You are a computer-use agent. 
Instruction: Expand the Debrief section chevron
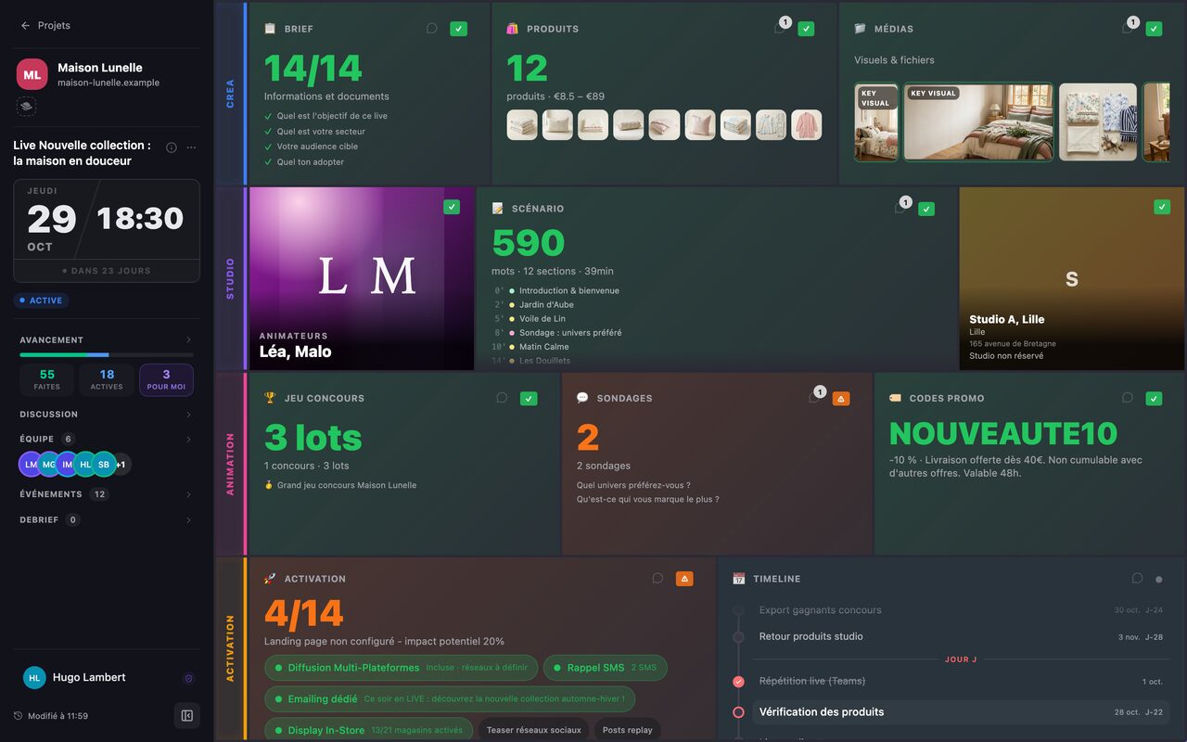pos(189,520)
